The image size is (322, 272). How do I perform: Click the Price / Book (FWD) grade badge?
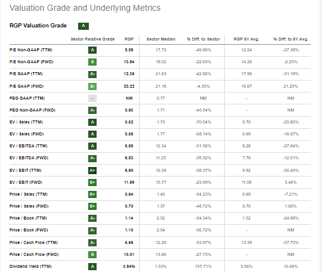92,230
